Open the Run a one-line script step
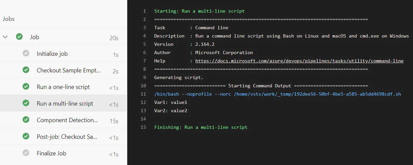Viewport: 413px width, 165px height. [63, 87]
